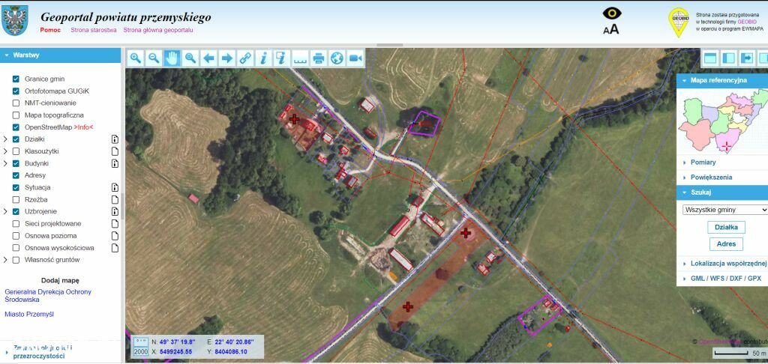This screenshot has width=768, height=364.
Task: Enable the Klasoużytki layer checkbox
Action: 16,151
